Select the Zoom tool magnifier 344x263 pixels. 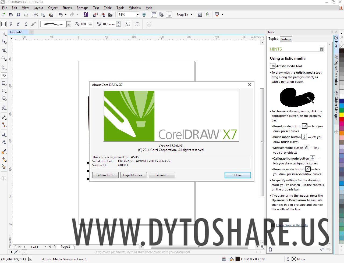click(4, 58)
